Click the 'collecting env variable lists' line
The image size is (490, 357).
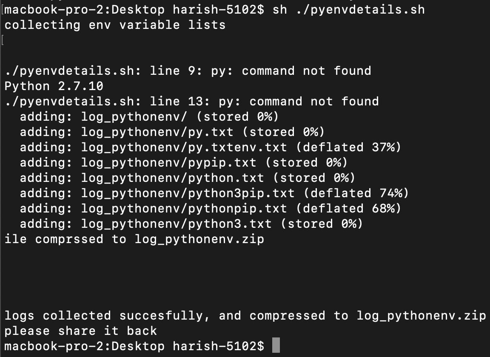pyautogui.click(x=115, y=24)
